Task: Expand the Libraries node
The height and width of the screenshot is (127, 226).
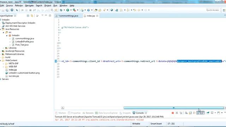Action: [x=4, y=48]
